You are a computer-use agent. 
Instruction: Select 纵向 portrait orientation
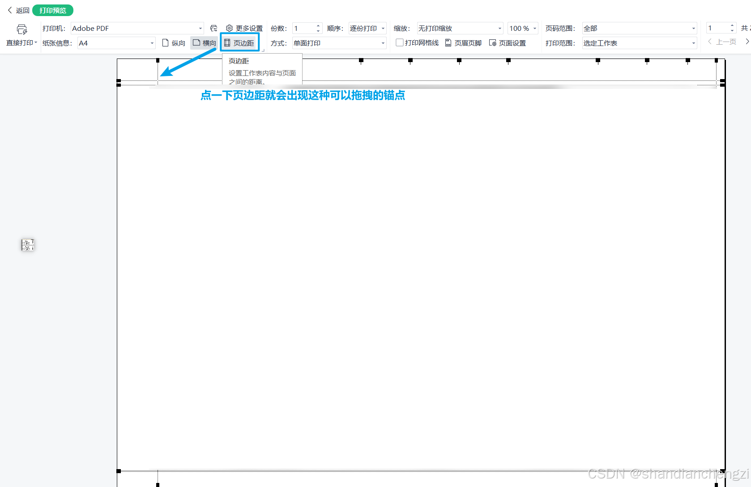point(174,43)
